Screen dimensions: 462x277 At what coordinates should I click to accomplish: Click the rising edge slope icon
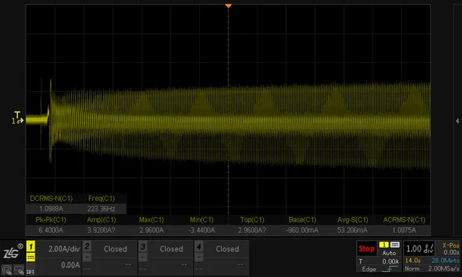[389, 269]
